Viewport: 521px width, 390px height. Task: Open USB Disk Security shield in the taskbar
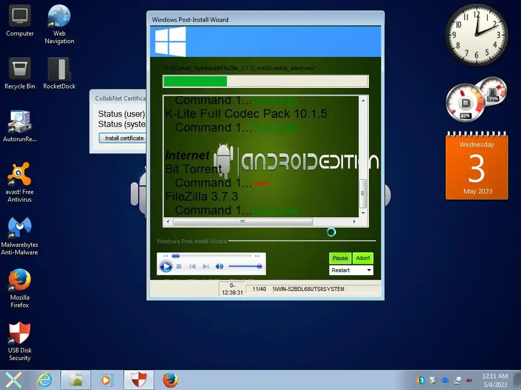(138, 380)
